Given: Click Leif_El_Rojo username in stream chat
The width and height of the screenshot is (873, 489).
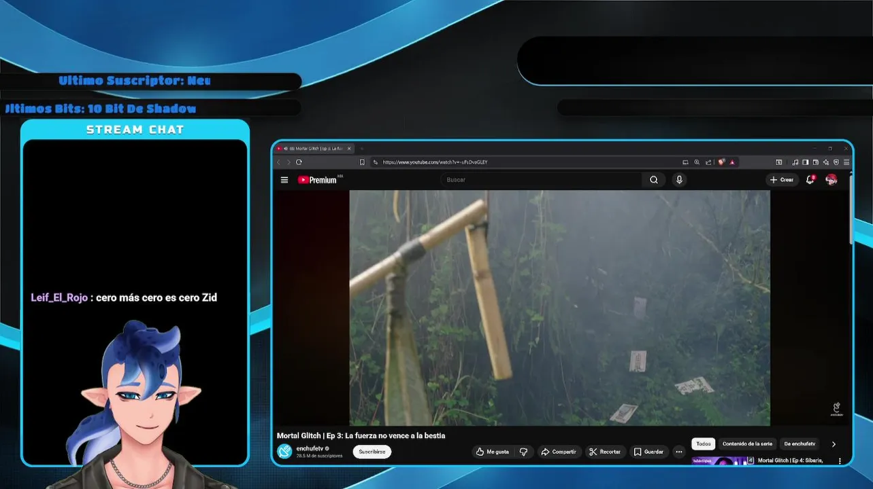Looking at the screenshot, I should pyautogui.click(x=59, y=297).
